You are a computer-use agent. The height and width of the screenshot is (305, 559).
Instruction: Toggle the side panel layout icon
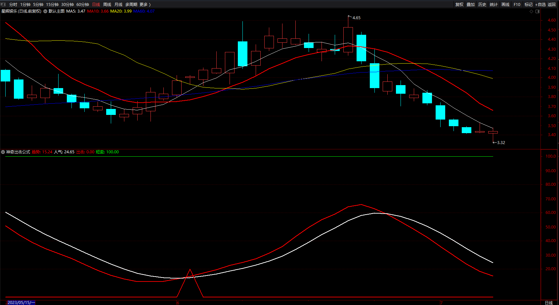click(537, 11)
